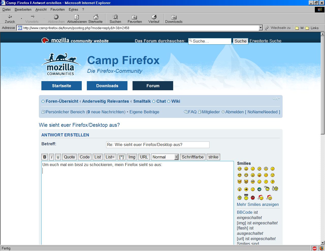Insert the red angry smiley

click(x=253, y=198)
